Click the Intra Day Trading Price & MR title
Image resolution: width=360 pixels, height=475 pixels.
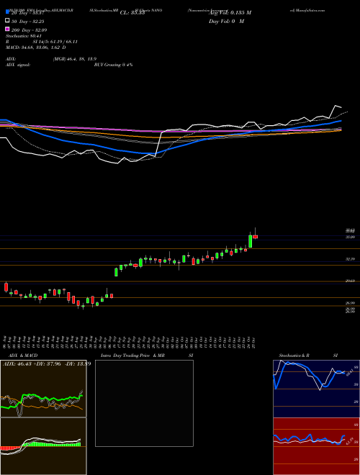coord(132,356)
